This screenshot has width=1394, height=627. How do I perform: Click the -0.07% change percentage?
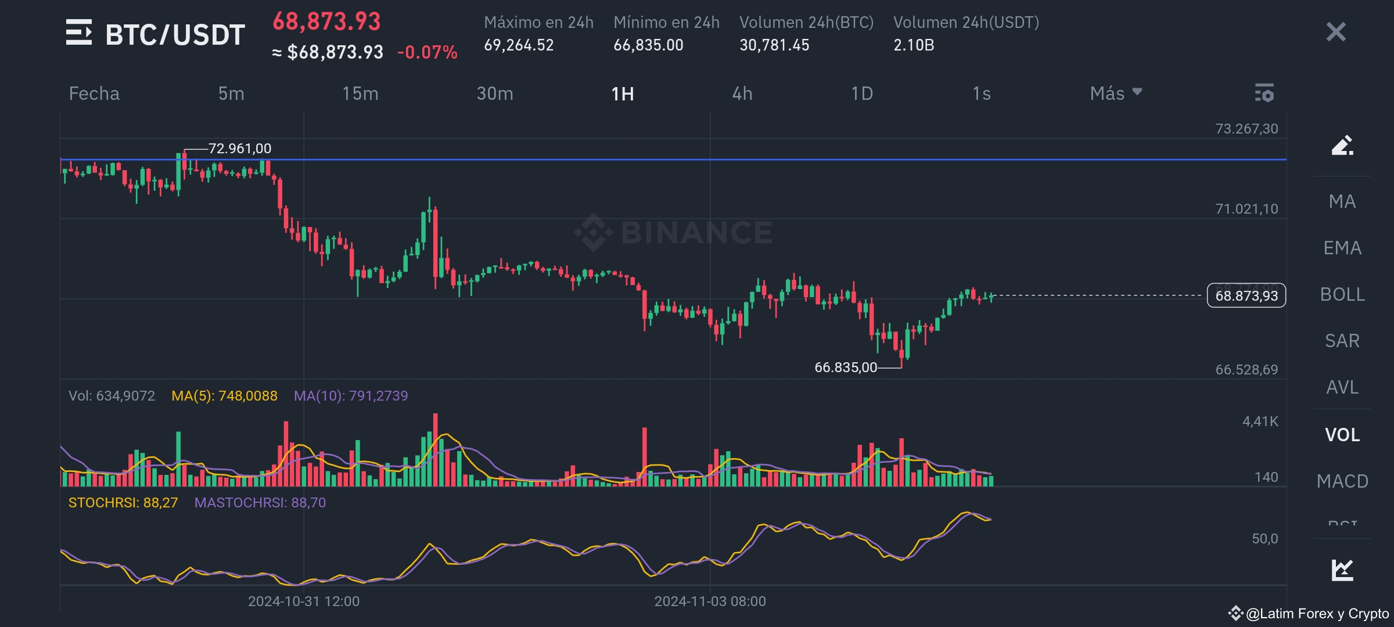pos(427,52)
